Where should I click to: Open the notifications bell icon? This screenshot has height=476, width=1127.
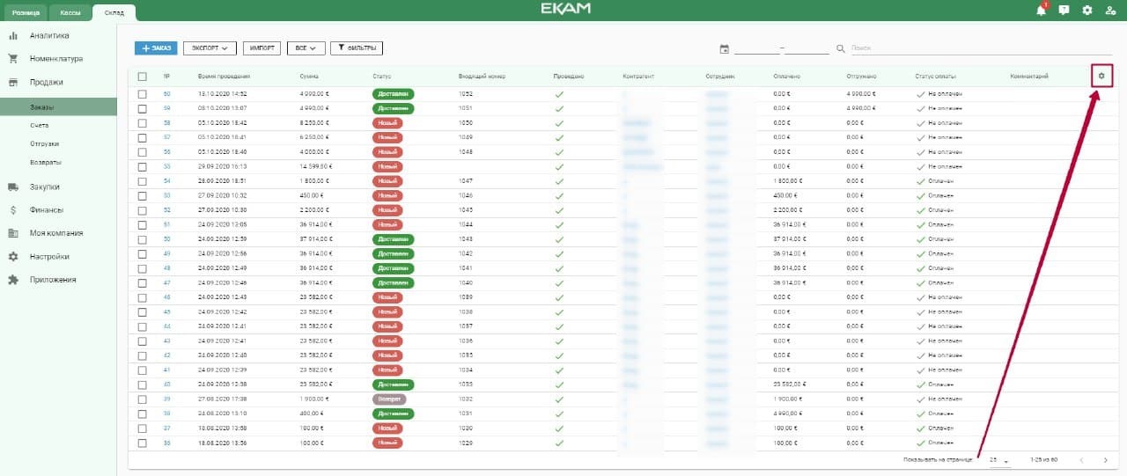point(1042,11)
